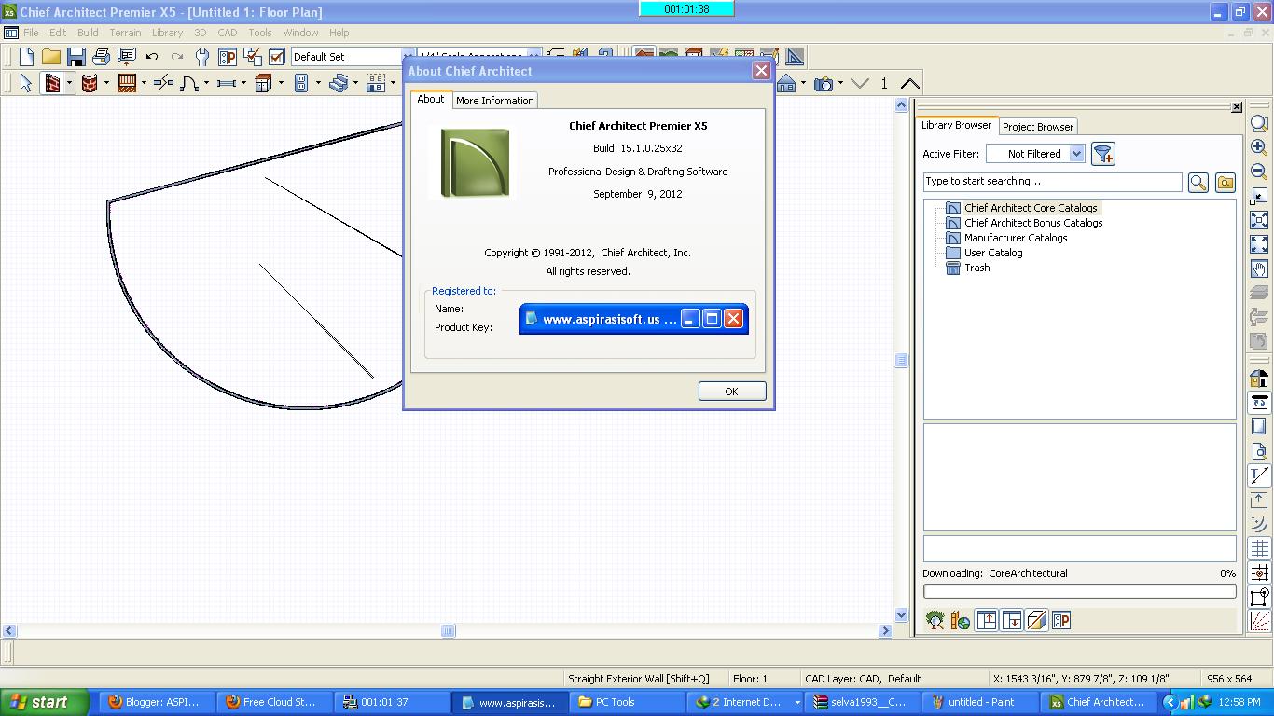The image size is (1274, 716).
Task: Click the Zoom In magnifier on right toolbar
Action: click(1259, 147)
